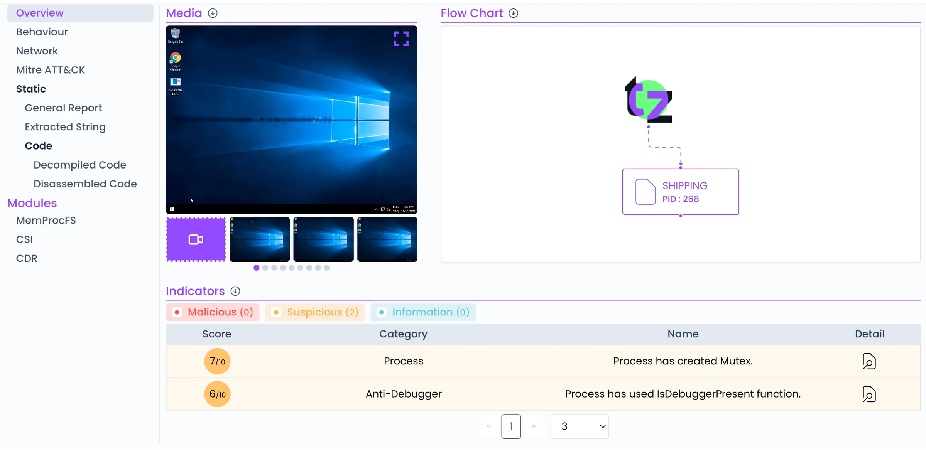Toggle the Malicious indicators filter
926x450 pixels.
213,312
